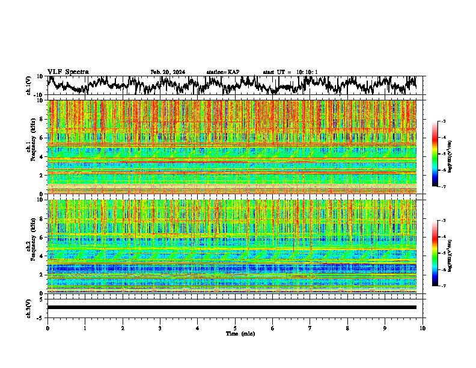
Task: Click the ch.1 spectrogram panel
Action: tap(232, 147)
